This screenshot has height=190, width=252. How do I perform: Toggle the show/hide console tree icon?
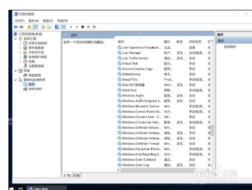[x=36, y=27]
